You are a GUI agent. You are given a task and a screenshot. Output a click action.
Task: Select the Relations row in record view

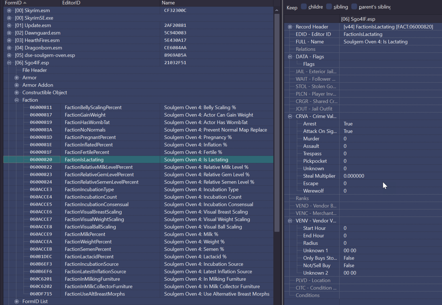tap(363, 49)
